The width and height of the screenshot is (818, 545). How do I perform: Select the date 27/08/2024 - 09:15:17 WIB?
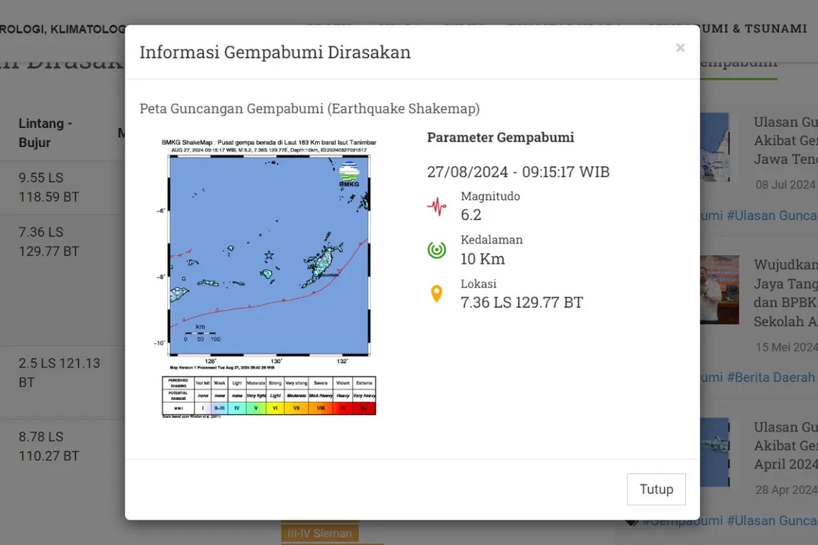(x=518, y=172)
